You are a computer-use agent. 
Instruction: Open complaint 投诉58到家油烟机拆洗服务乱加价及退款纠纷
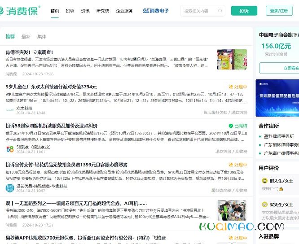click(52, 126)
